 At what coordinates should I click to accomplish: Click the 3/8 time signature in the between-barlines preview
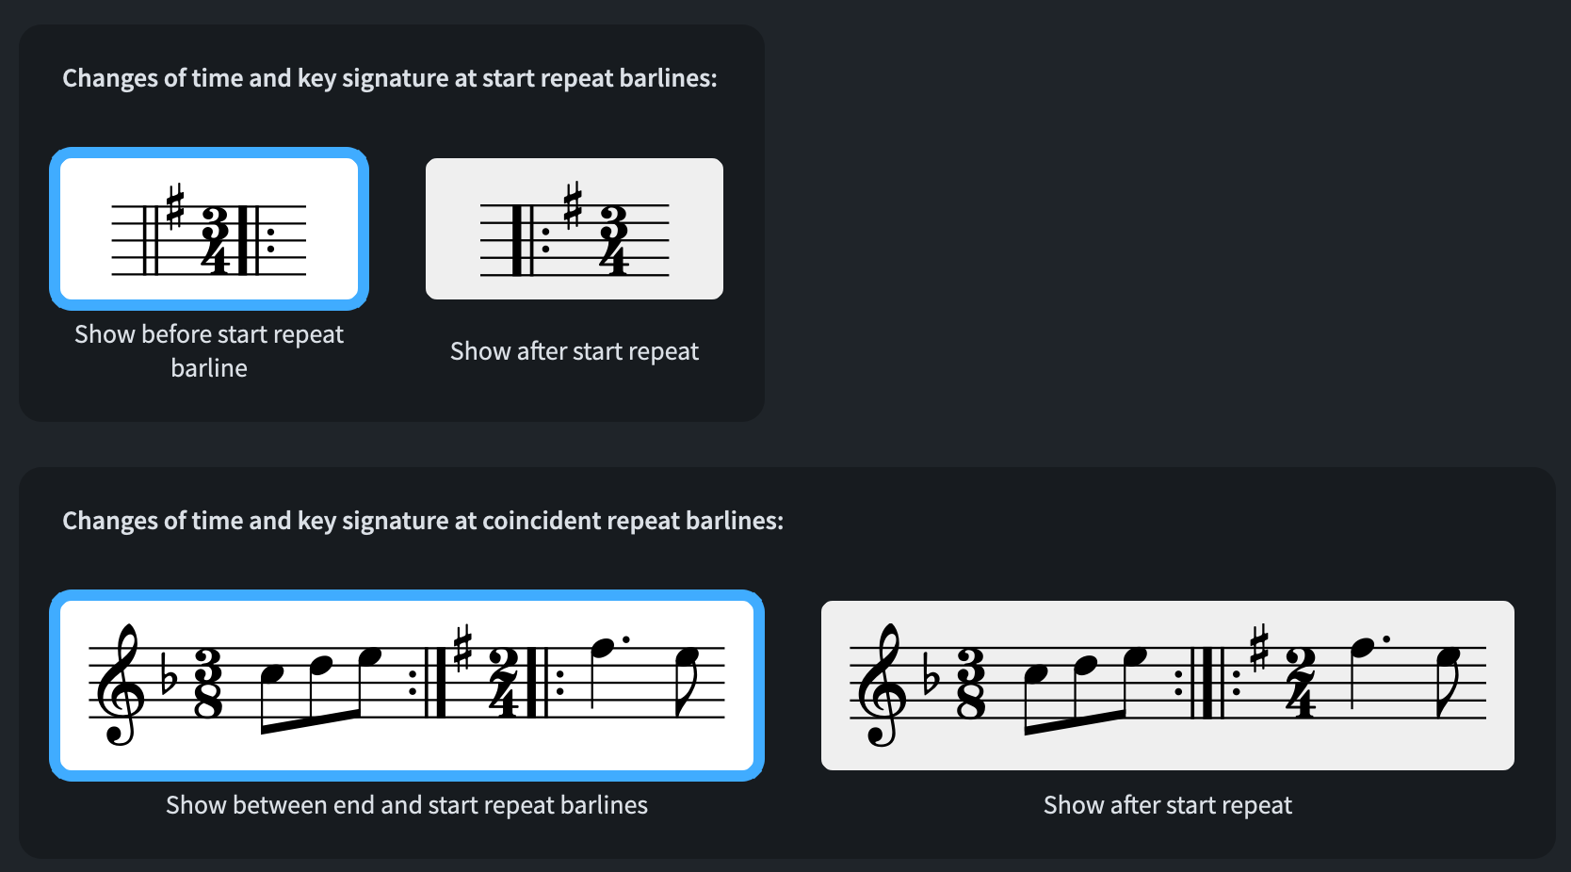click(208, 683)
